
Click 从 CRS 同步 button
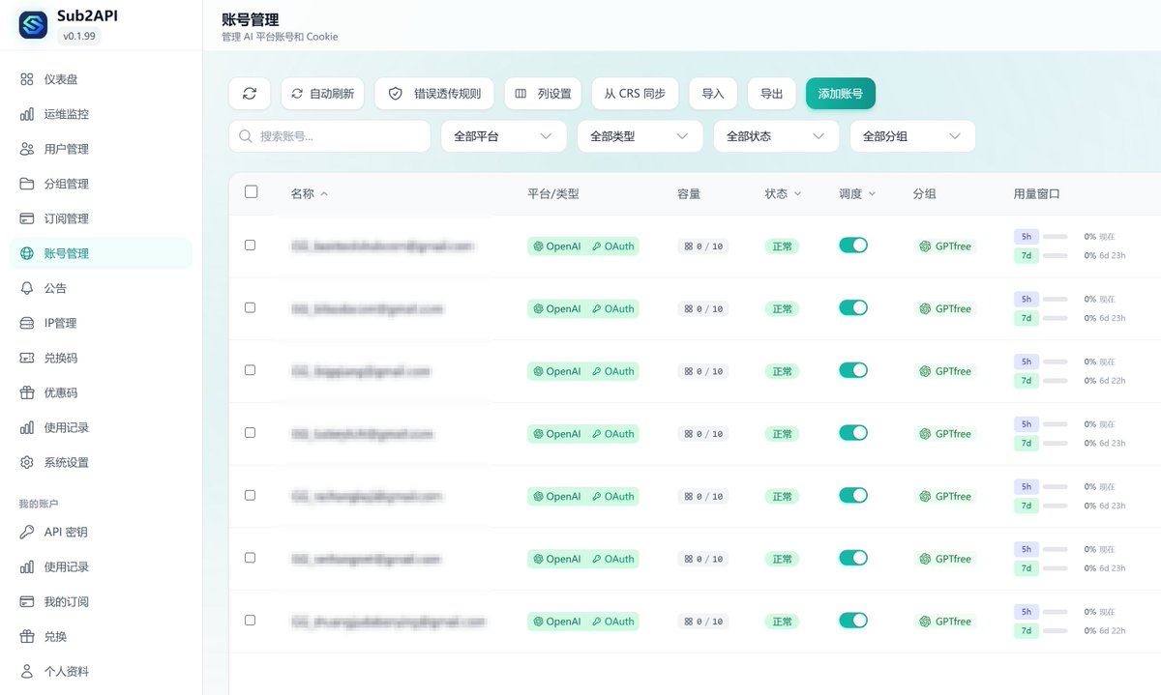tap(635, 94)
